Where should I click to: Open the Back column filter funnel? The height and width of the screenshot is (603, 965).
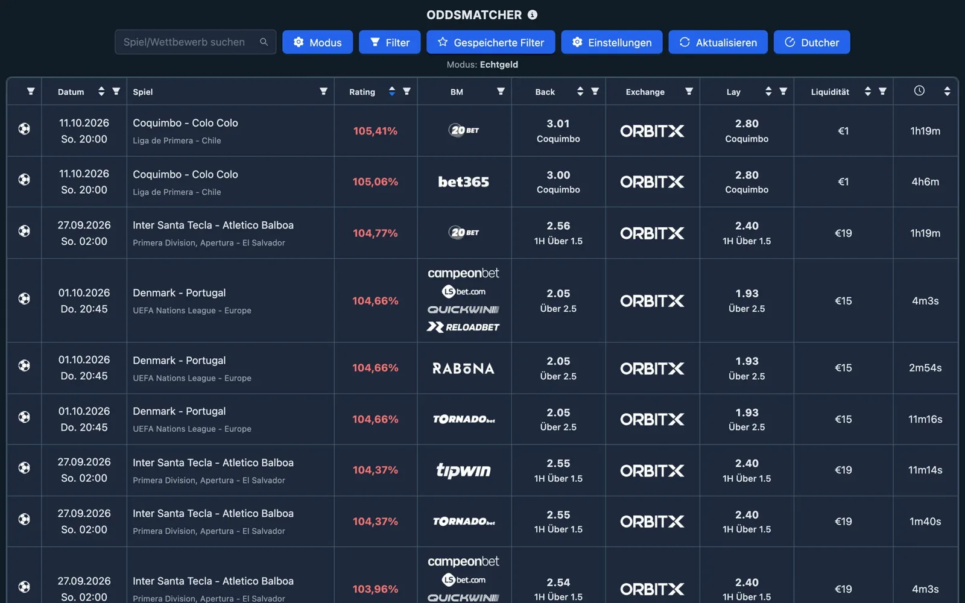click(x=595, y=92)
